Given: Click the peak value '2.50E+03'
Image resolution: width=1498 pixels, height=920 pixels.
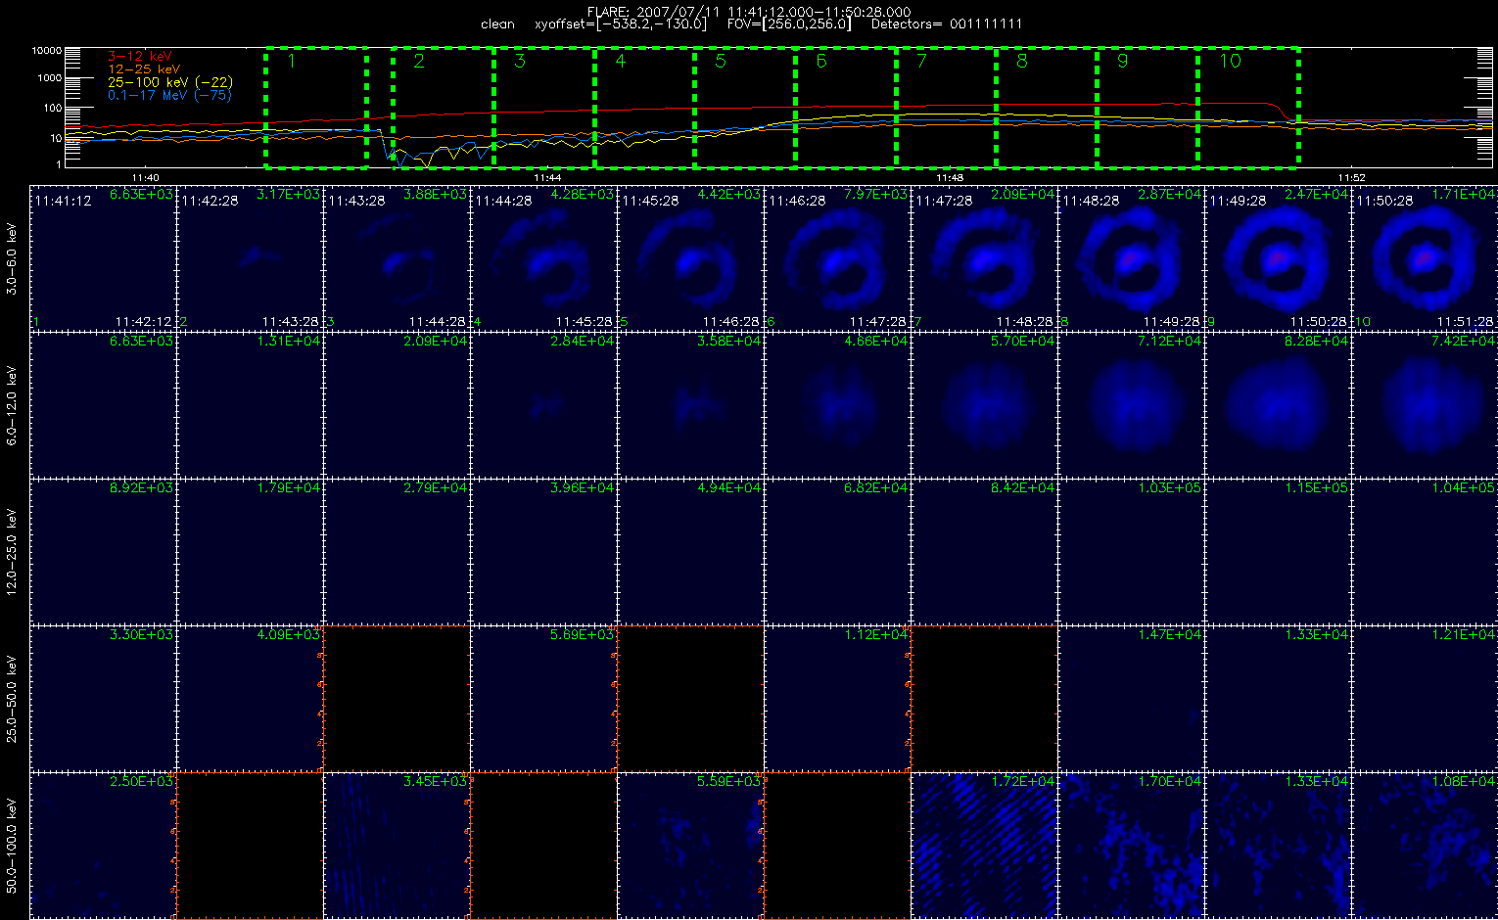Looking at the screenshot, I should click(x=142, y=781).
